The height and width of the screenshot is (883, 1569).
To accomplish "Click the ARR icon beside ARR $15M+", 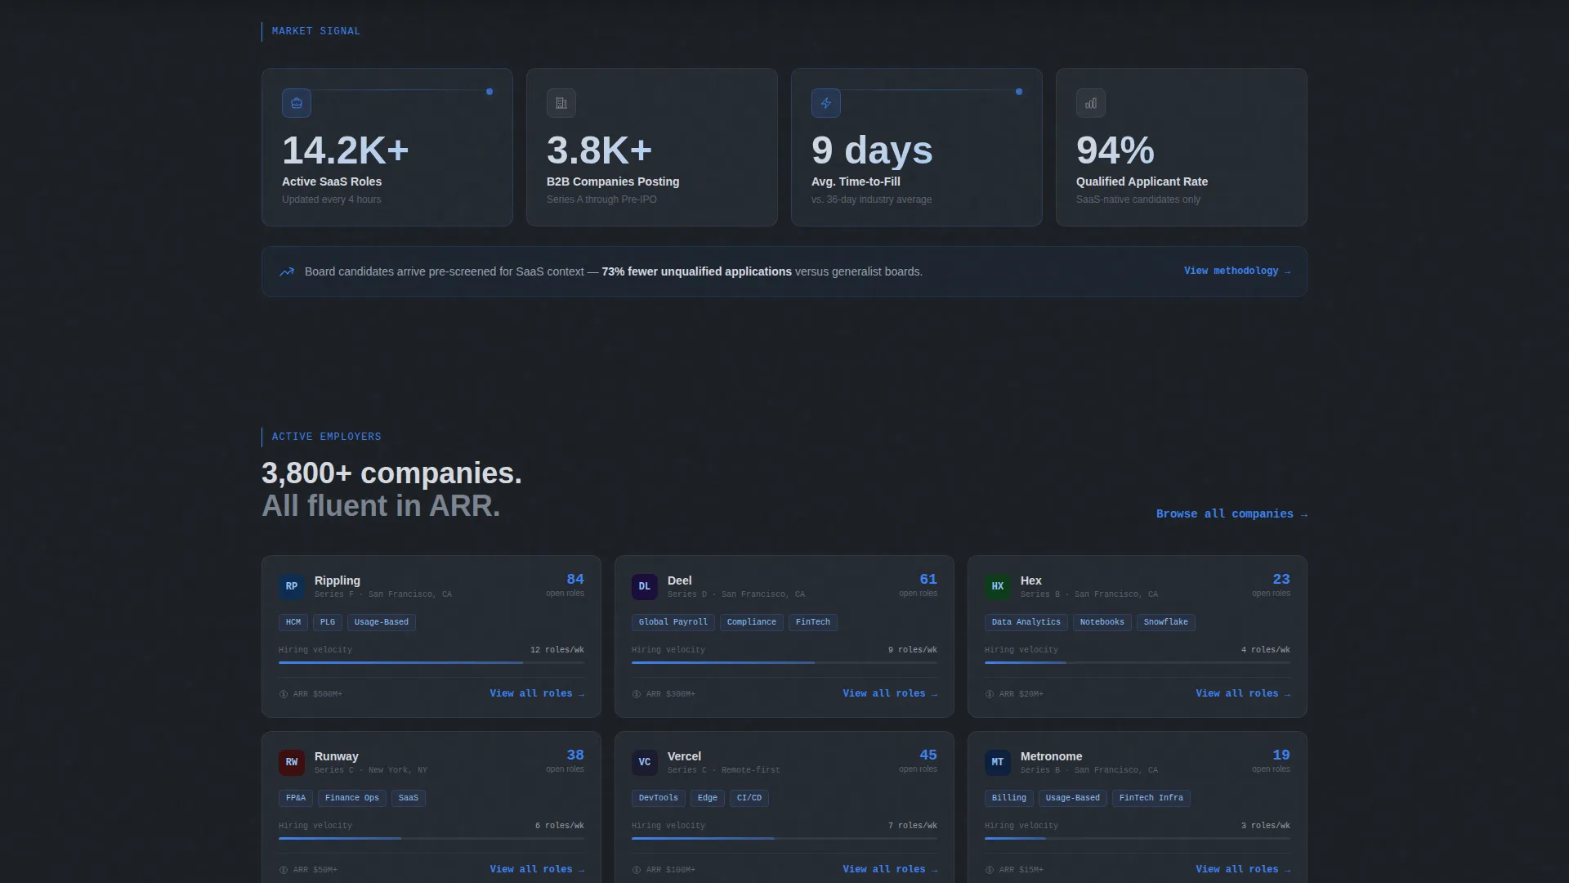I will pos(990,870).
